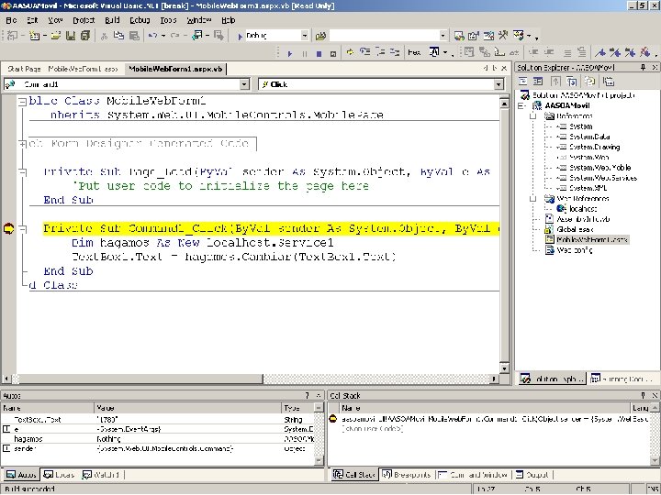Click the Value column header in Autos
The height and width of the screenshot is (495, 661).
pyautogui.click(x=187, y=408)
